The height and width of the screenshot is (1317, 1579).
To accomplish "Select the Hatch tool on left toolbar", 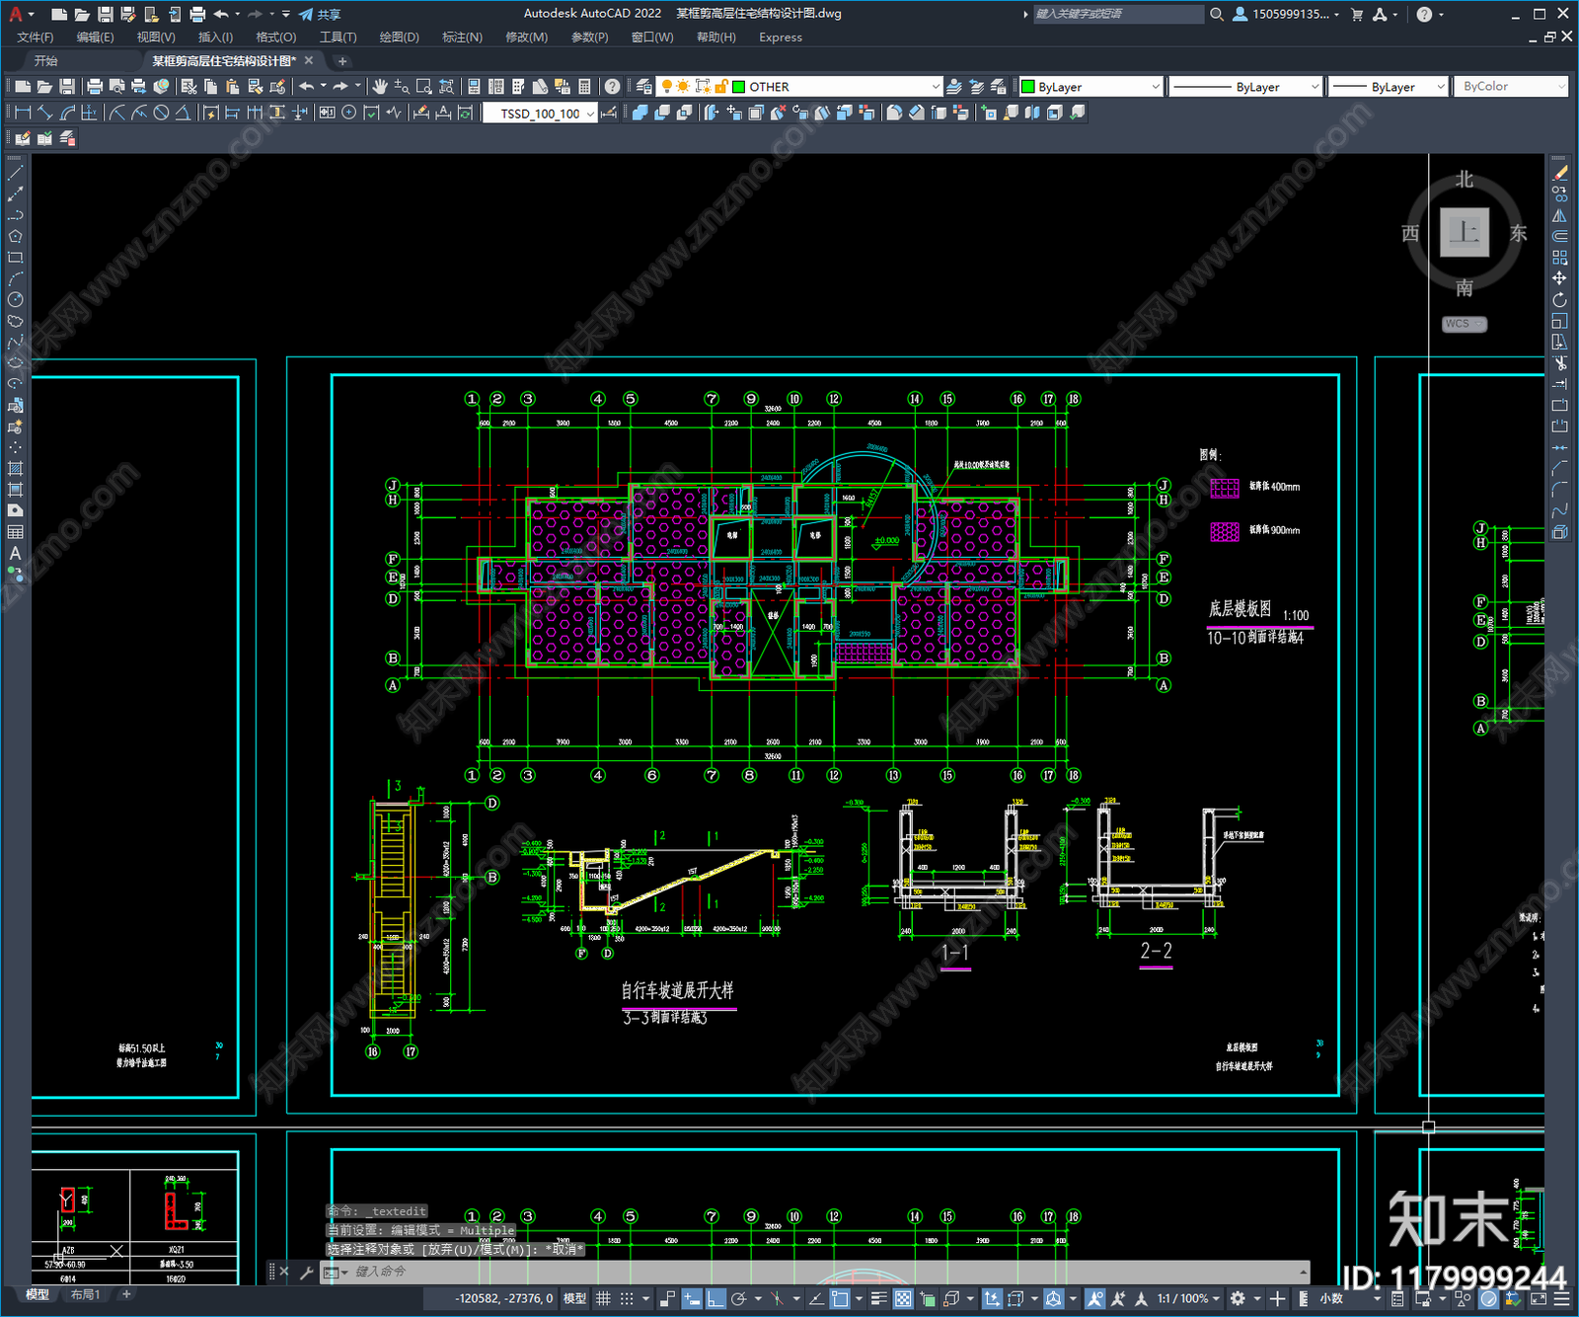I will coord(15,469).
